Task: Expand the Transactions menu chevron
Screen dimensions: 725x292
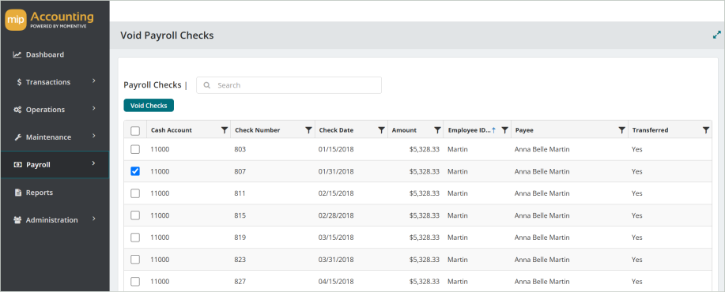Action: (x=94, y=80)
